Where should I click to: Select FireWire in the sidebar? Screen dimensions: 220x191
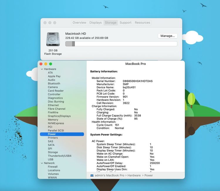[53, 113]
